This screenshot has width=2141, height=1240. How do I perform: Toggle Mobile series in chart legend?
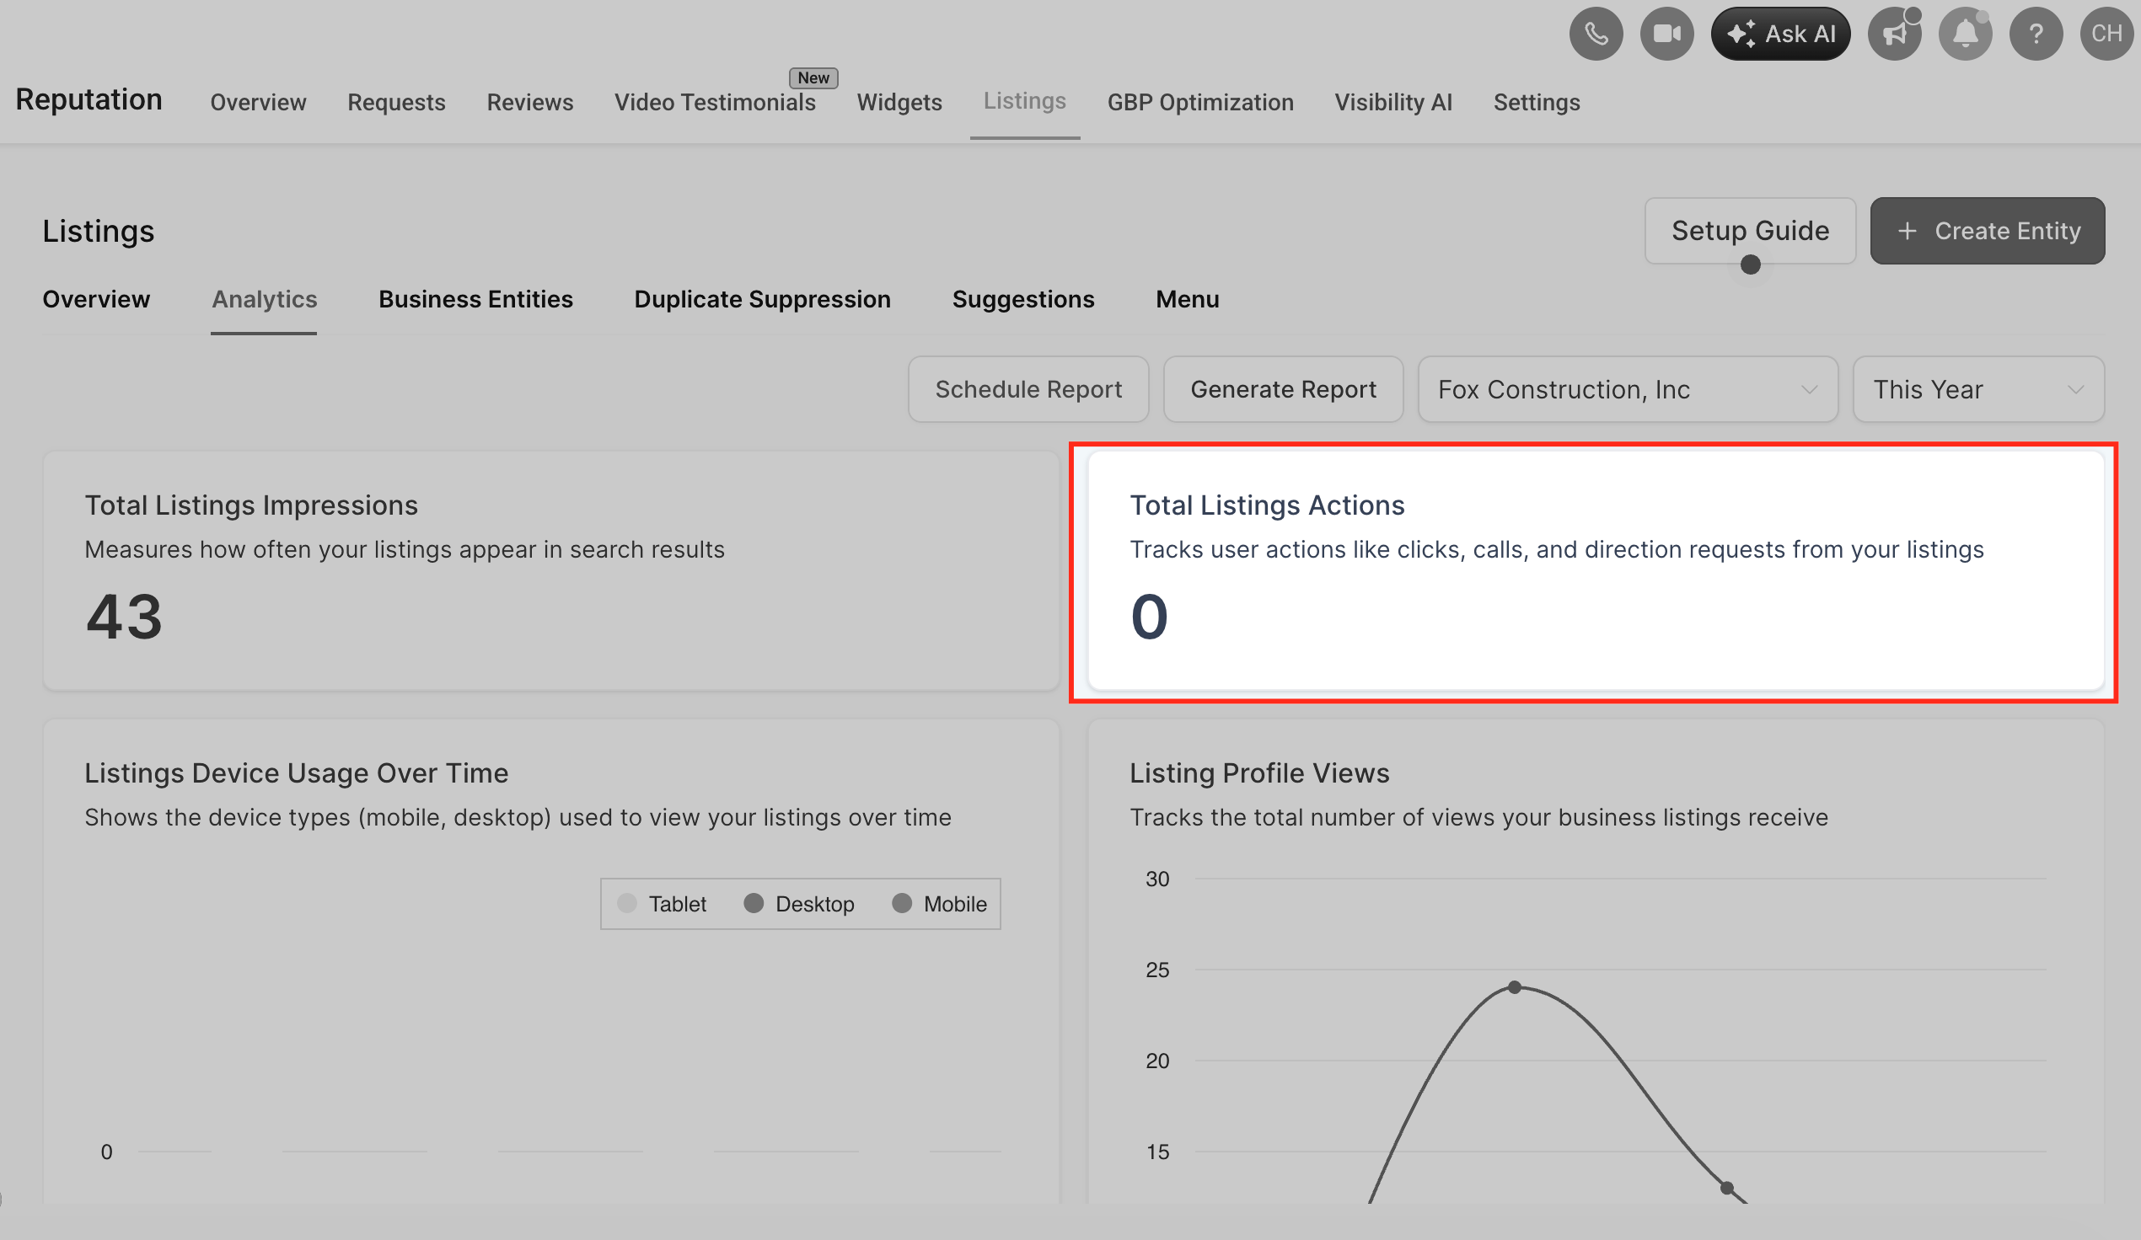(939, 904)
